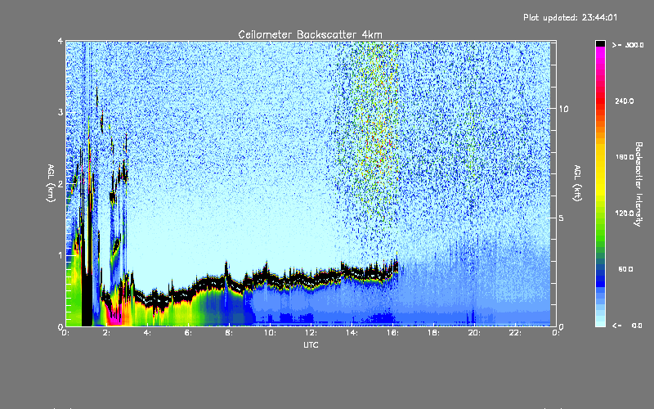Click the 'Backscatter Intensity' colorbar label

tap(638, 184)
